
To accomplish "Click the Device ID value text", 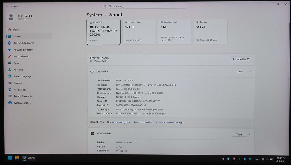I will pyautogui.click(x=138, y=101).
